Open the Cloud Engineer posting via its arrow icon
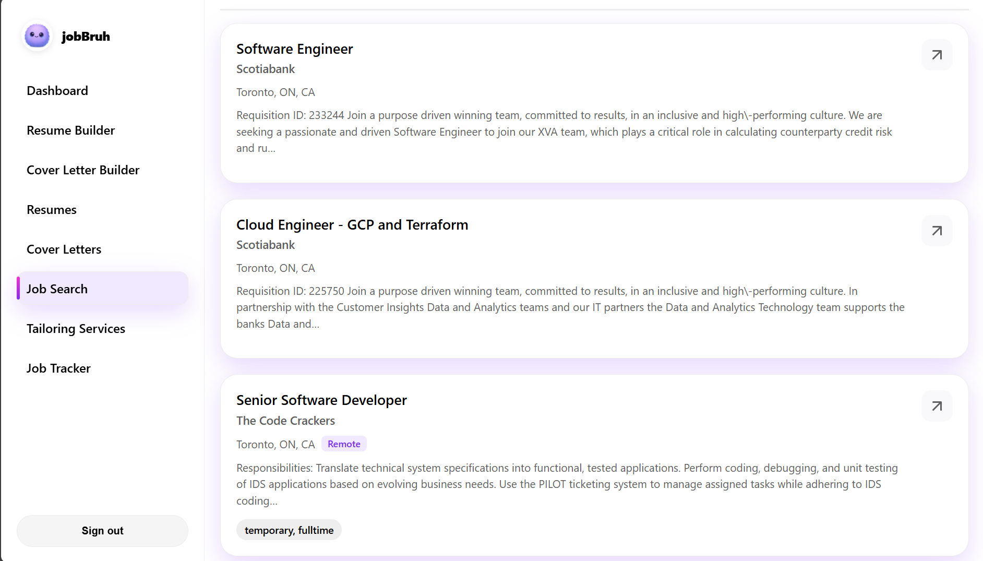 pos(937,230)
